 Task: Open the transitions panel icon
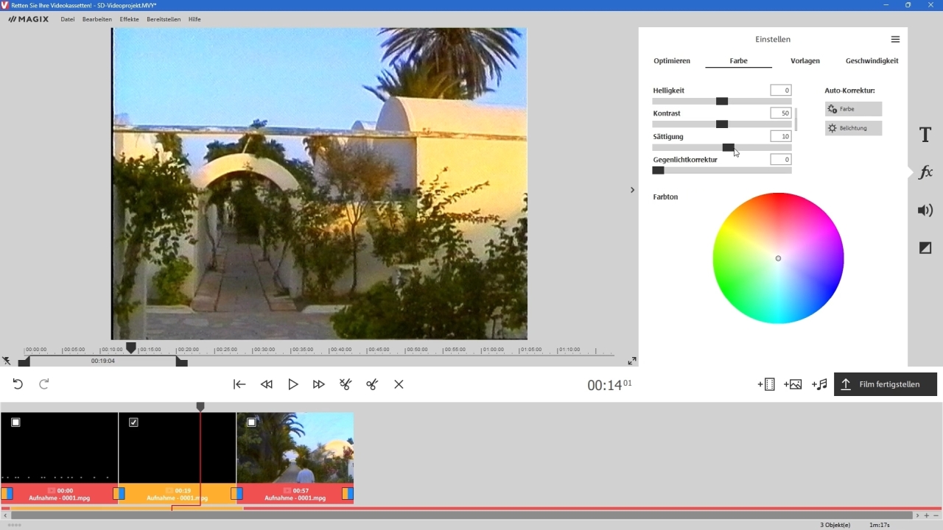click(x=925, y=248)
